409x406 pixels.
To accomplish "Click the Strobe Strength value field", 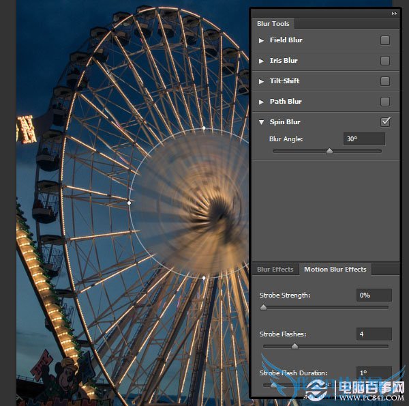I will pos(374,295).
